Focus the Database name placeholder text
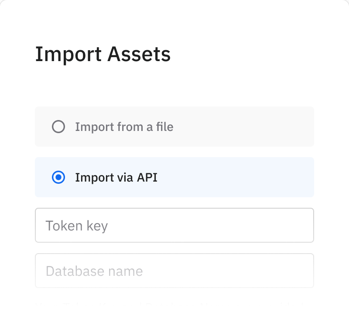This screenshot has height=323, width=349. (94, 271)
